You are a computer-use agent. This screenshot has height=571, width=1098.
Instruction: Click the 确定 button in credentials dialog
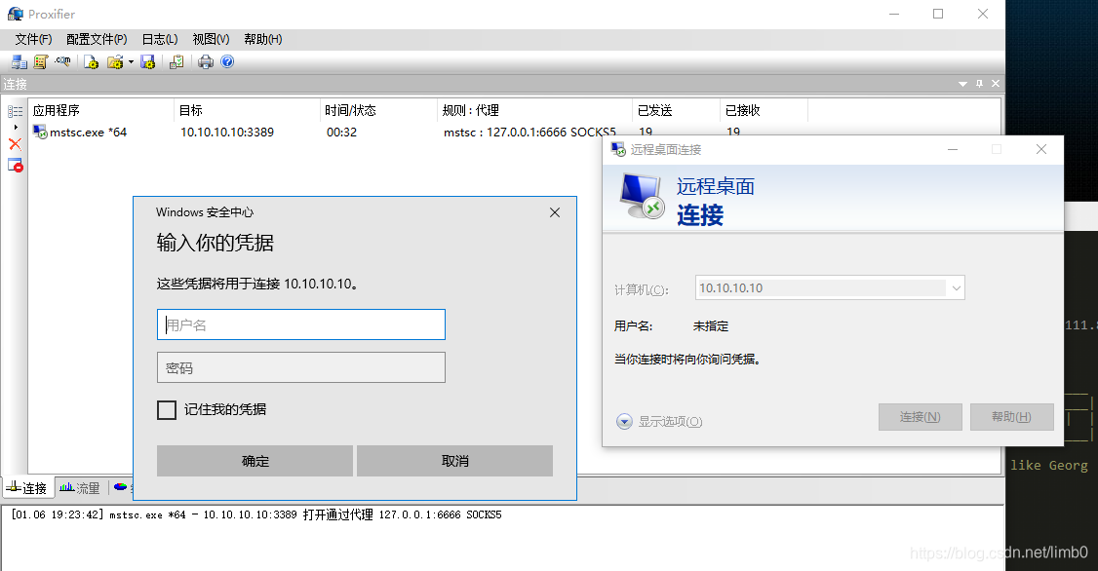point(255,461)
